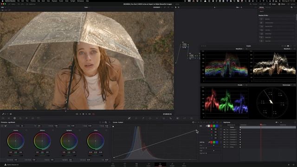Open the Sizing palette icon

pyautogui.click(x=185, y=118)
